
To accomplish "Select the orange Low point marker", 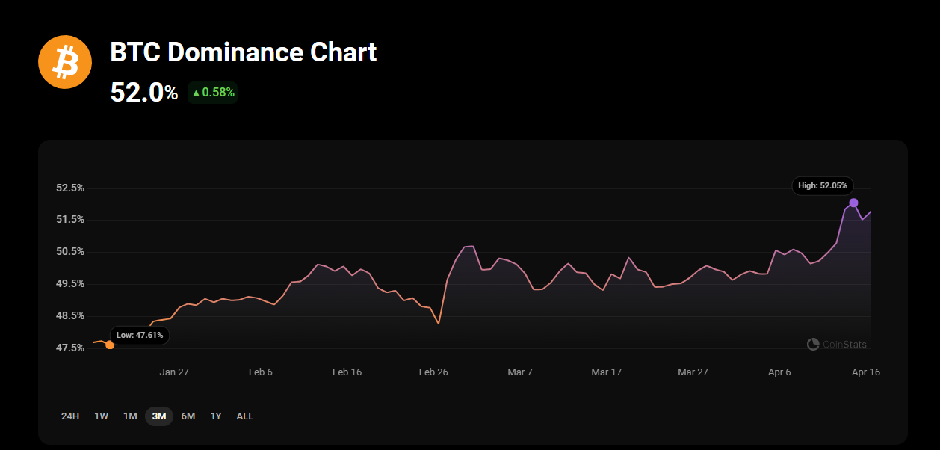I will [110, 345].
